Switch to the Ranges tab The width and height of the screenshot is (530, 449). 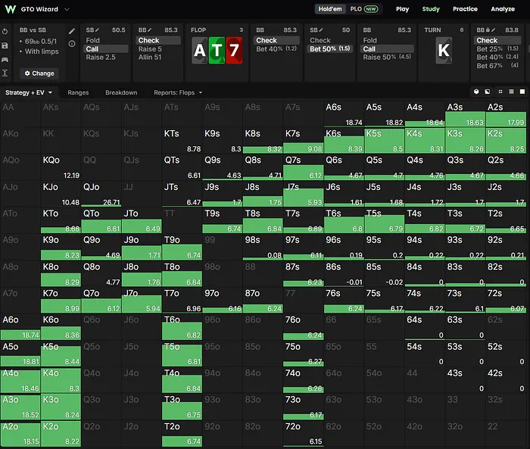78,92
